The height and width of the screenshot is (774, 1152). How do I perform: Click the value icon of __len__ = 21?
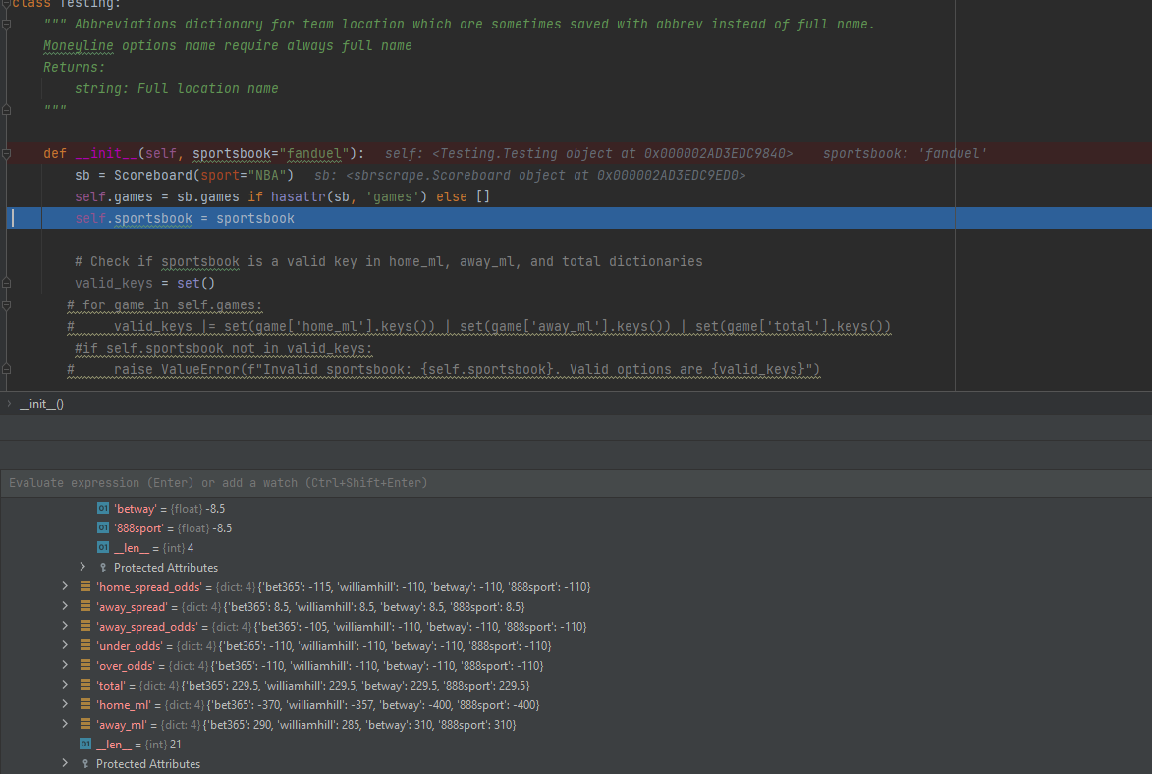85,744
